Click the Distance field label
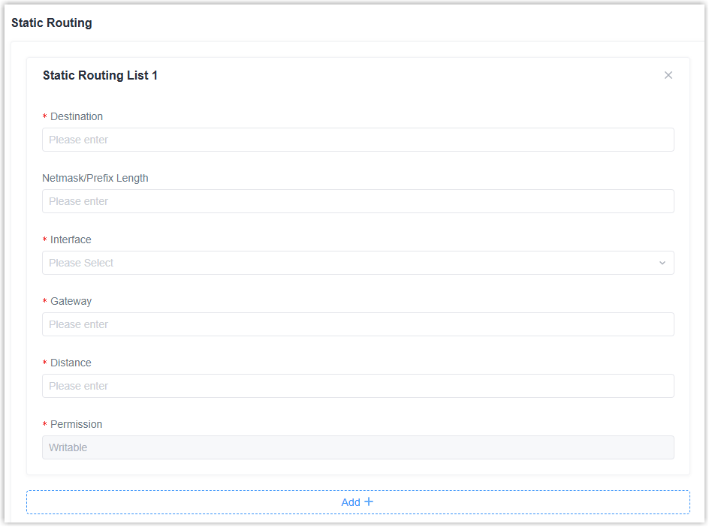The width and height of the screenshot is (709, 527). click(x=71, y=363)
